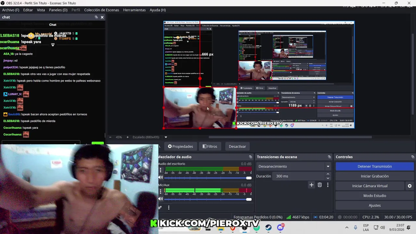Open the Editar menu
Viewport: 416px width, 234px height.
point(28,10)
